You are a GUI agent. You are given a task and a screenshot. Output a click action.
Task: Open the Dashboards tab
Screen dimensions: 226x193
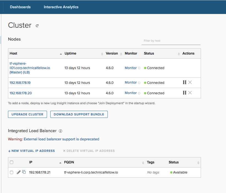(x=20, y=7)
